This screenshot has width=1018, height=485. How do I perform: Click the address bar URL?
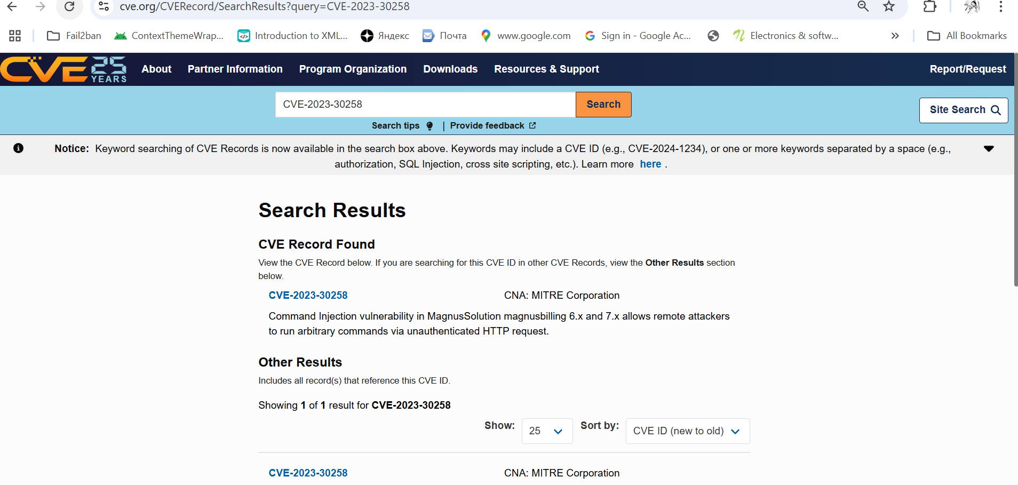tap(265, 6)
